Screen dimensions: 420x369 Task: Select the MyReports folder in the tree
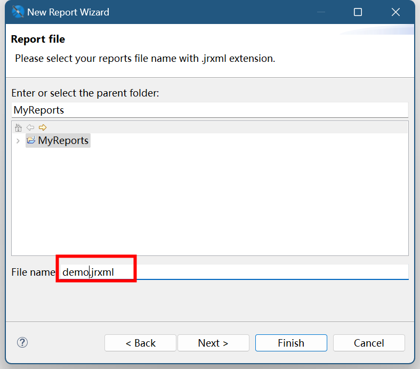pos(63,141)
